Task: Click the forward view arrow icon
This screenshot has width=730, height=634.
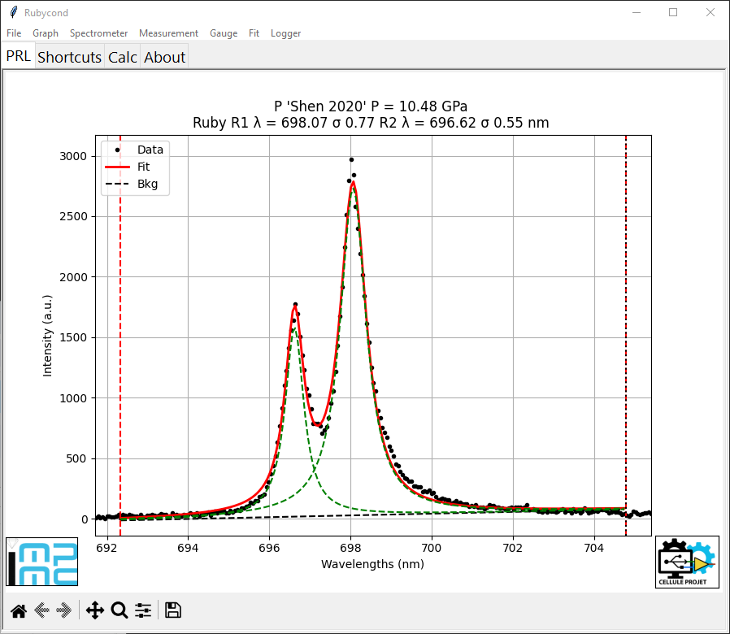Action: [63, 610]
